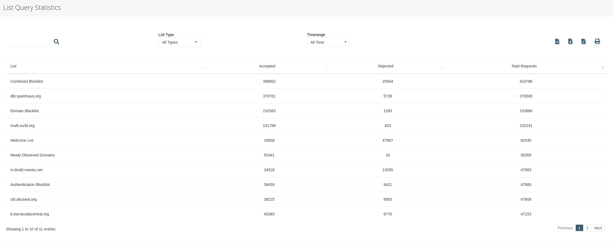Click accepted value 151798
Screen dimensions: 613x243
(269, 126)
